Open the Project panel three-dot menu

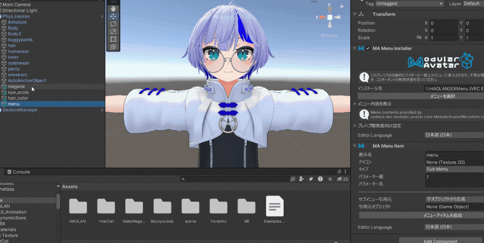(x=346, y=172)
